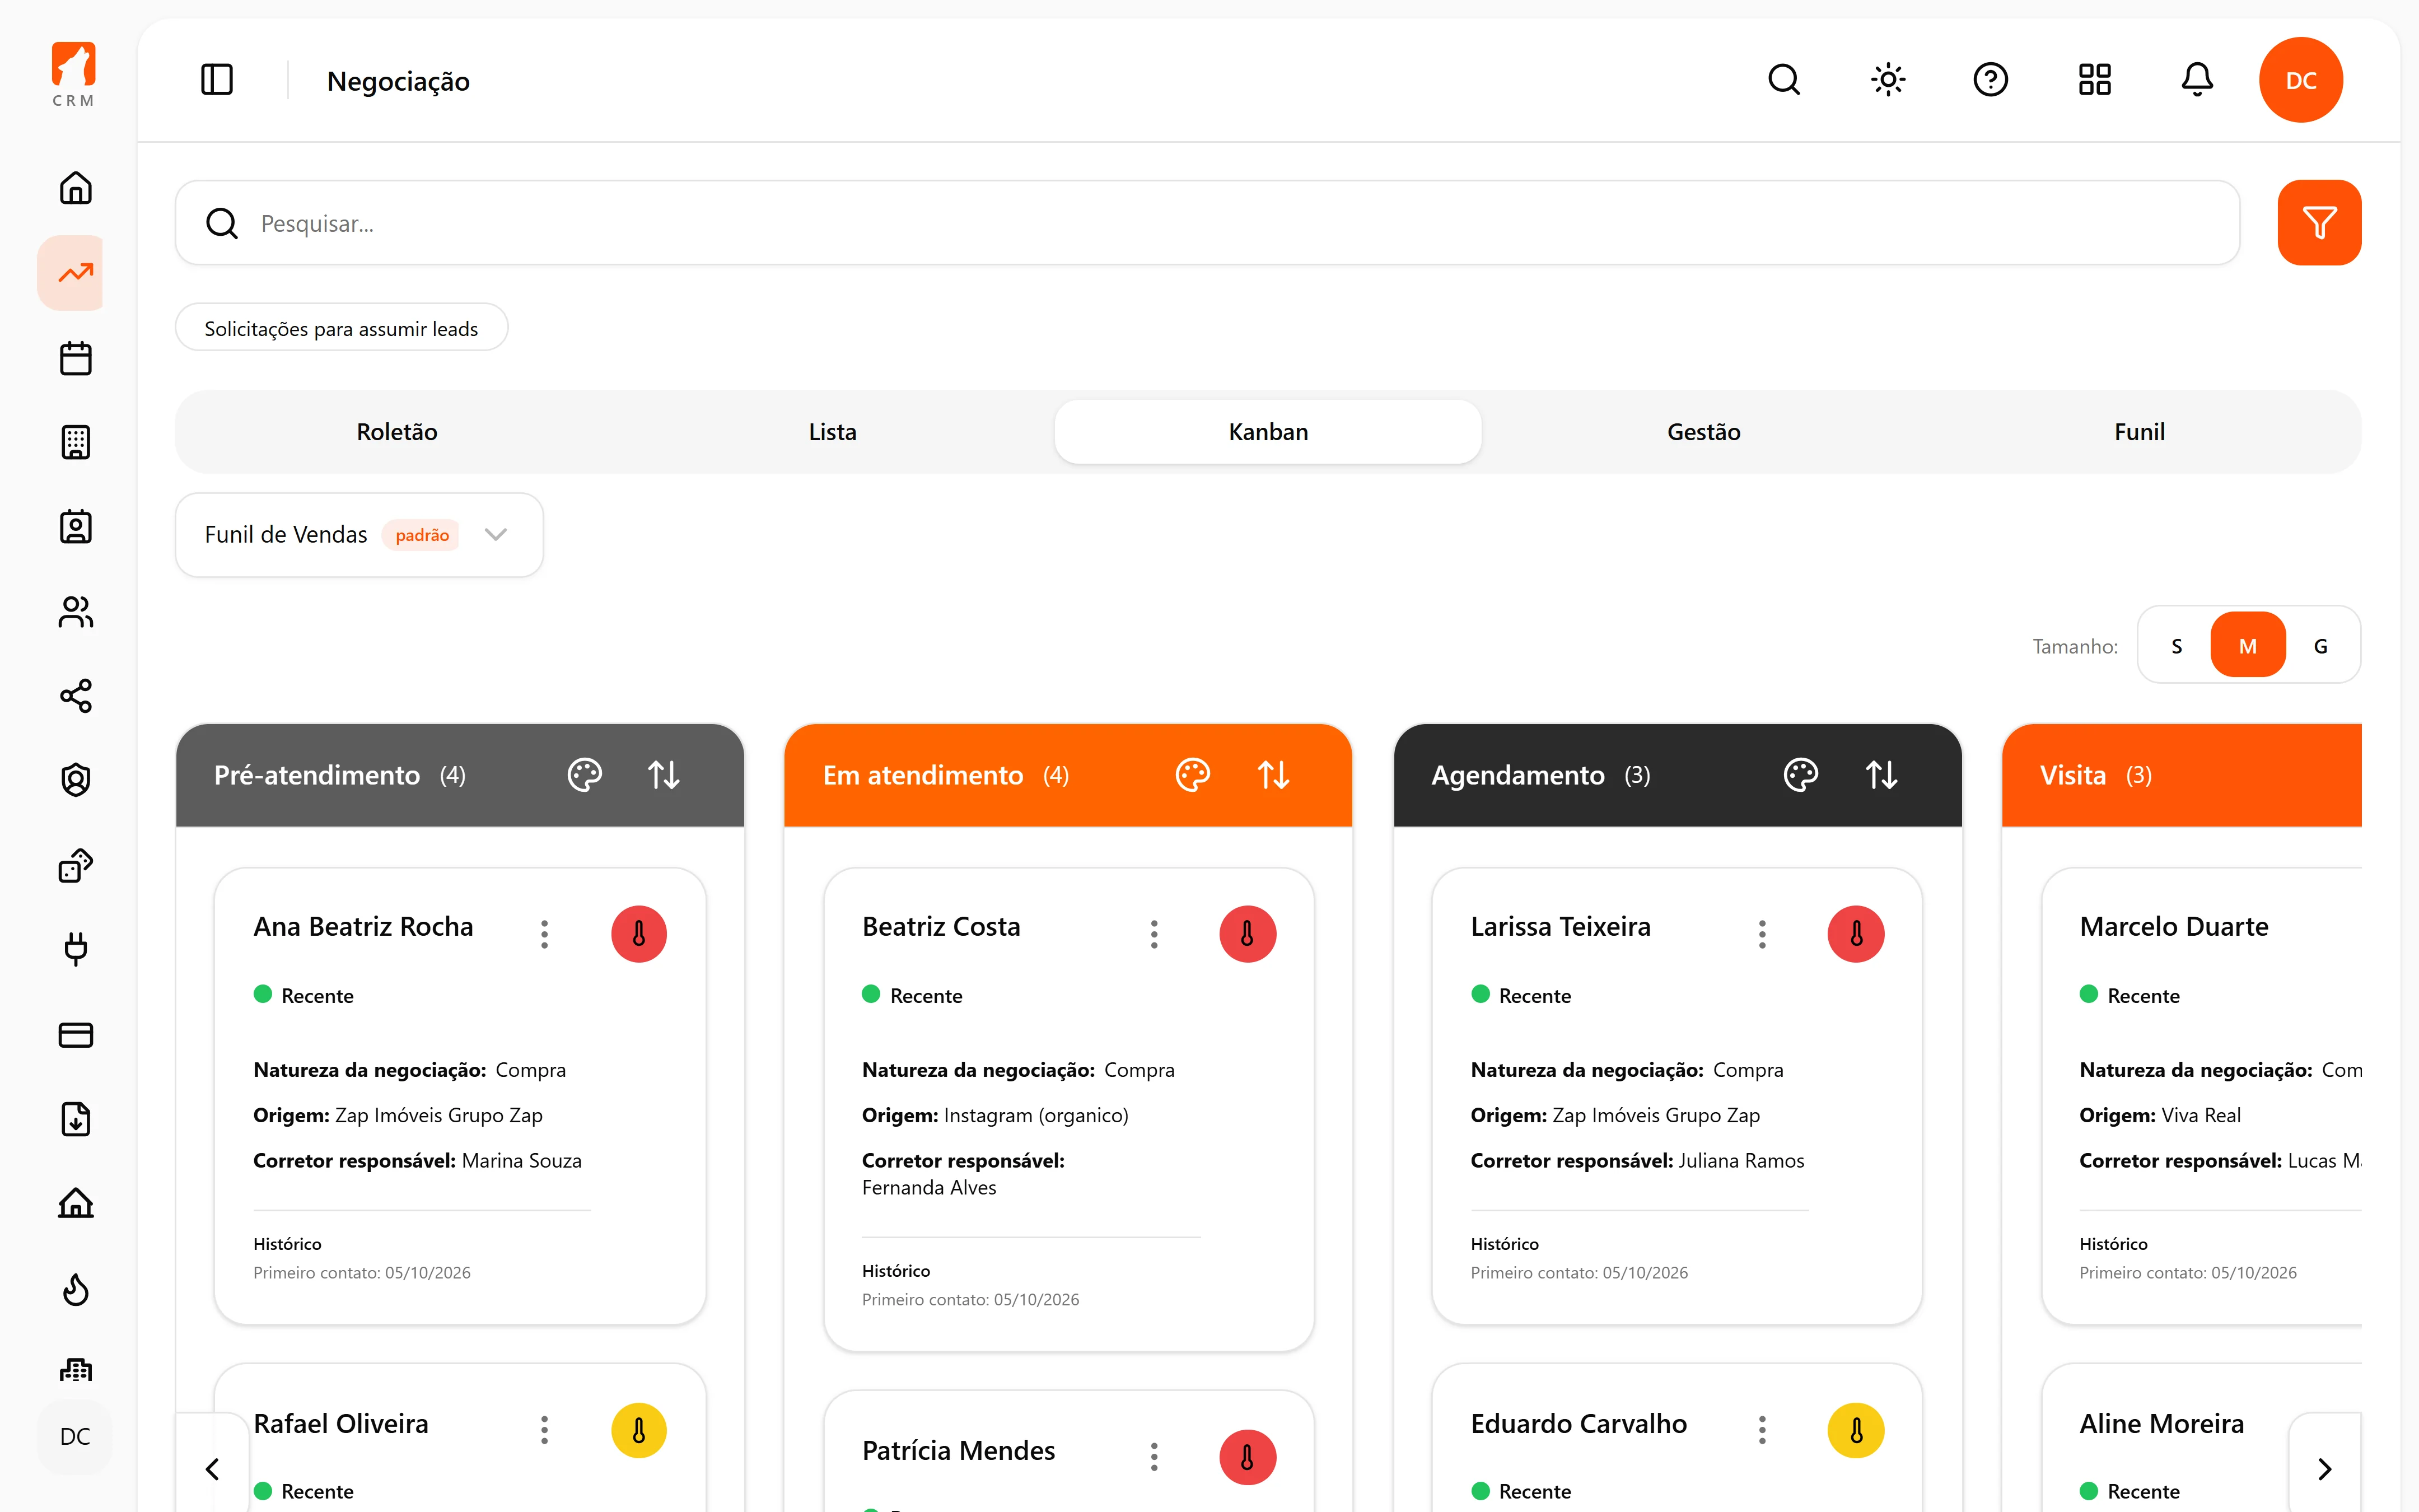Open the notifications bell
The width and height of the screenshot is (2419, 1512).
(2197, 80)
